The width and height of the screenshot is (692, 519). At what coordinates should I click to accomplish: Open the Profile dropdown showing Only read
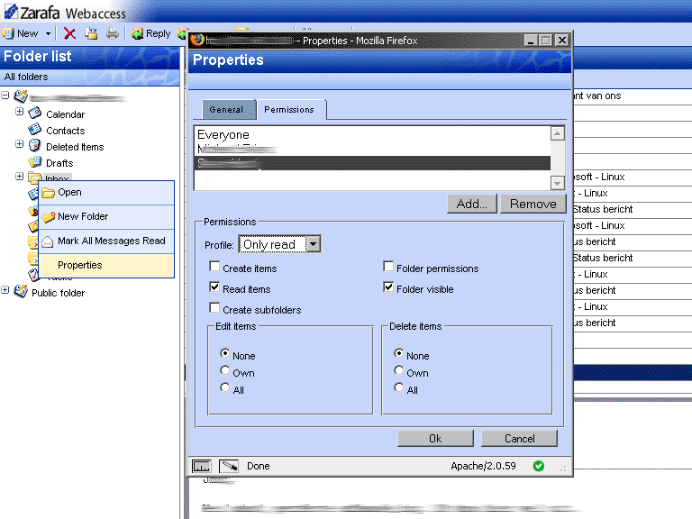coord(312,244)
